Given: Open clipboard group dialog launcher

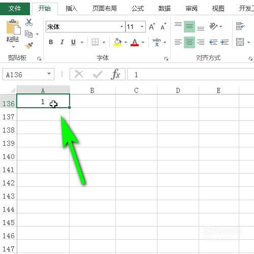Looking at the screenshot, I should [x=39, y=58].
